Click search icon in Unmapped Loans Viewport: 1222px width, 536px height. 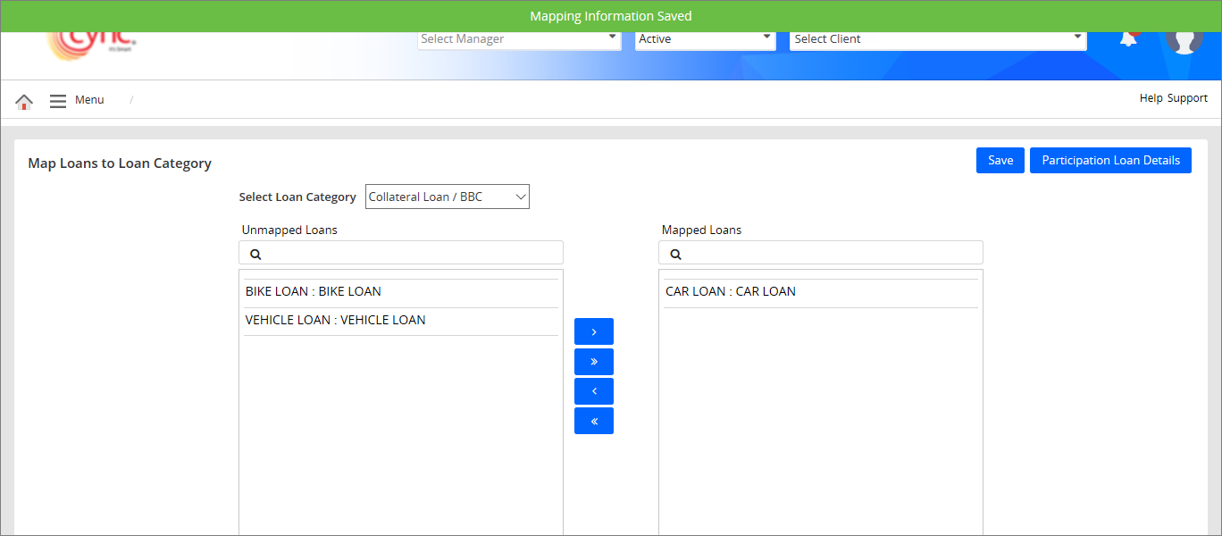coord(255,254)
